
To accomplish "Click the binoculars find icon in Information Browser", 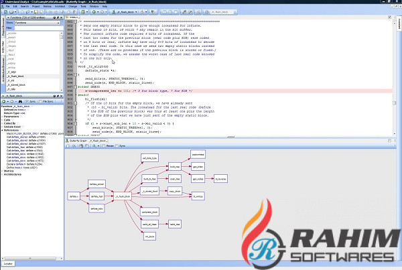I will coord(21,102).
